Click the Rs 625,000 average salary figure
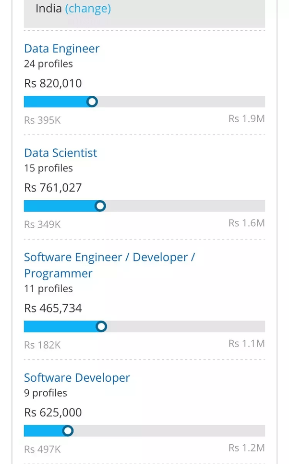The width and height of the screenshot is (289, 464). click(x=53, y=412)
